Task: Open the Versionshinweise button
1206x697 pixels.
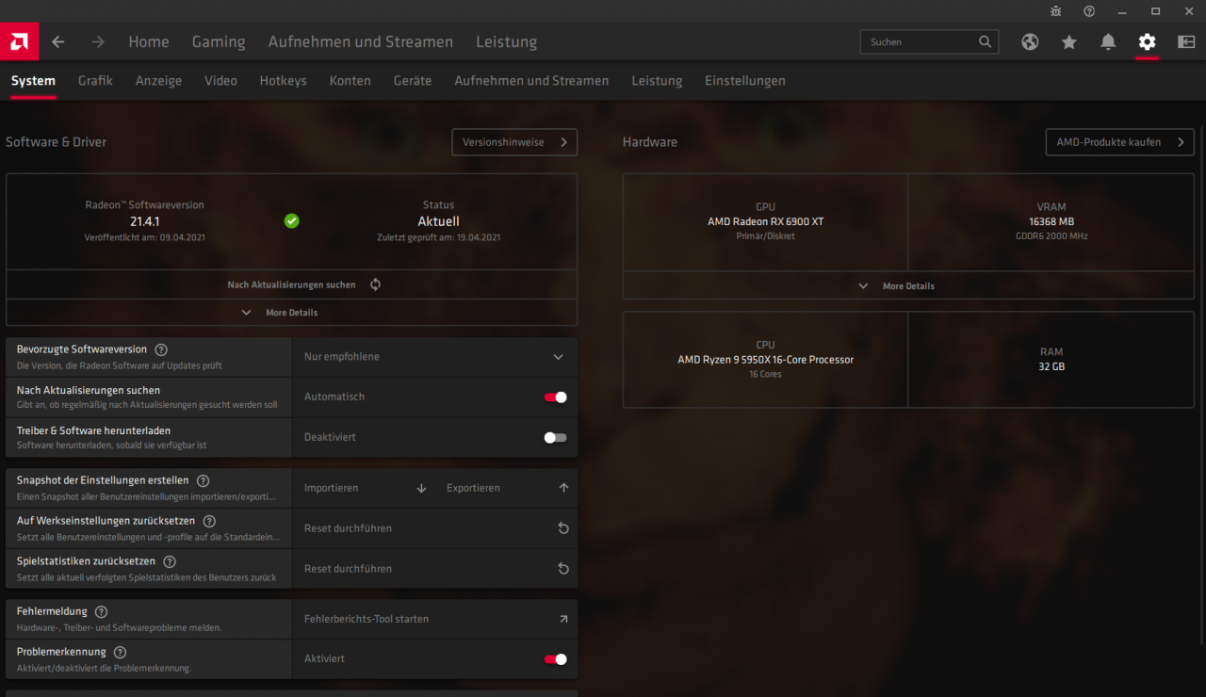Action: click(x=514, y=142)
